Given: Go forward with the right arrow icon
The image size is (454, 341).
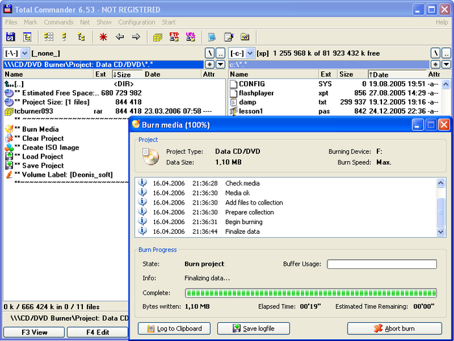Looking at the screenshot, I should pos(136,37).
